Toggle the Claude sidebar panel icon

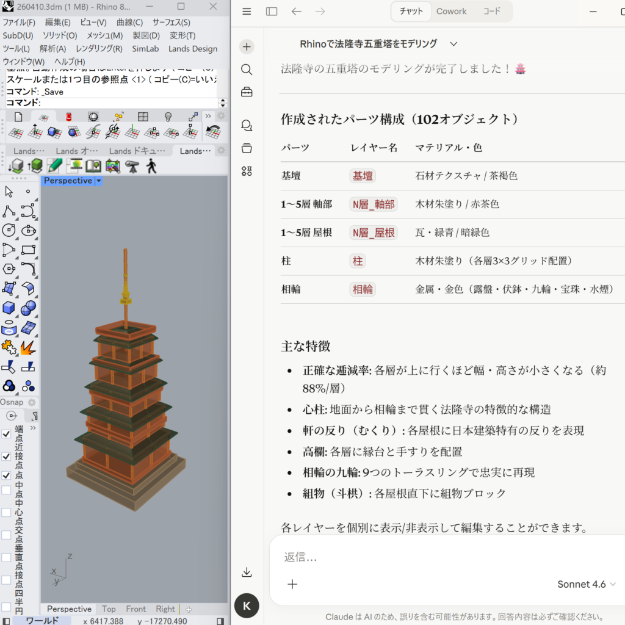(272, 12)
